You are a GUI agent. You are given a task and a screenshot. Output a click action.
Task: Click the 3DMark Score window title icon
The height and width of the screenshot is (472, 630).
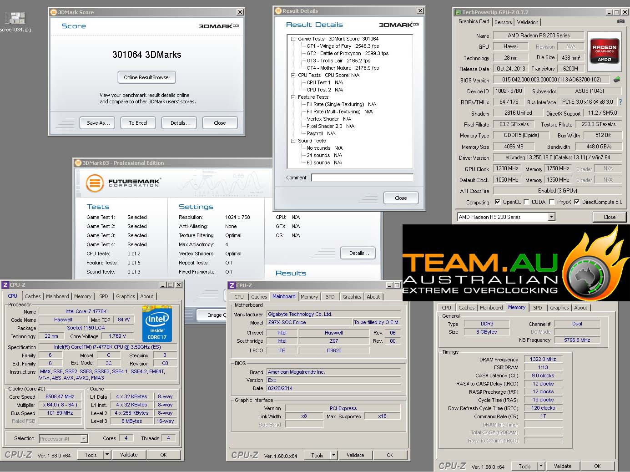point(54,12)
